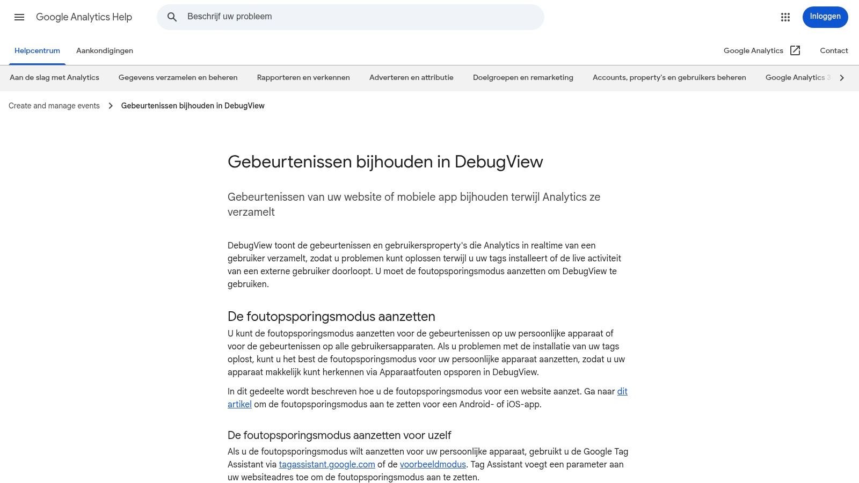Viewport: 859px width, 483px height.
Task: Click the 'De foutopsporingsmodus aanzetten voor uzelf' subheading
Action: (339, 435)
